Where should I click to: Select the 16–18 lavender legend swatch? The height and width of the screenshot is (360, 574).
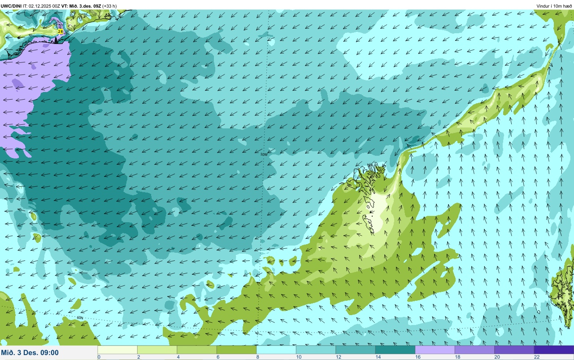(x=435, y=350)
